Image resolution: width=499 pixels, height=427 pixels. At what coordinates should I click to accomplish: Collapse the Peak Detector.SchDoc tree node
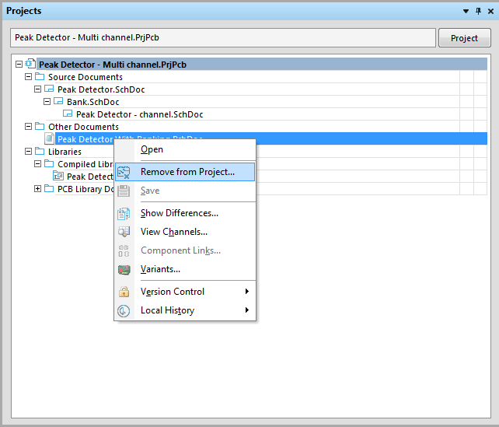point(38,89)
